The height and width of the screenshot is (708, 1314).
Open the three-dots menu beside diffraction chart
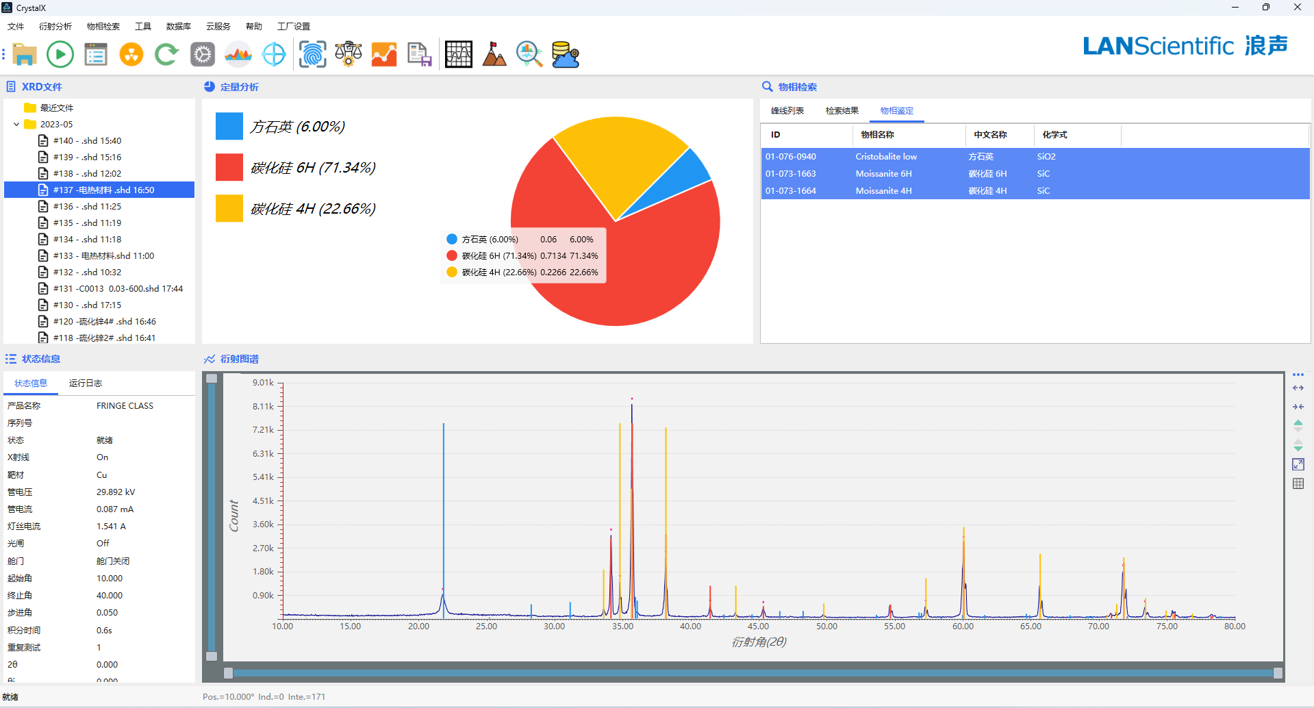(1298, 375)
